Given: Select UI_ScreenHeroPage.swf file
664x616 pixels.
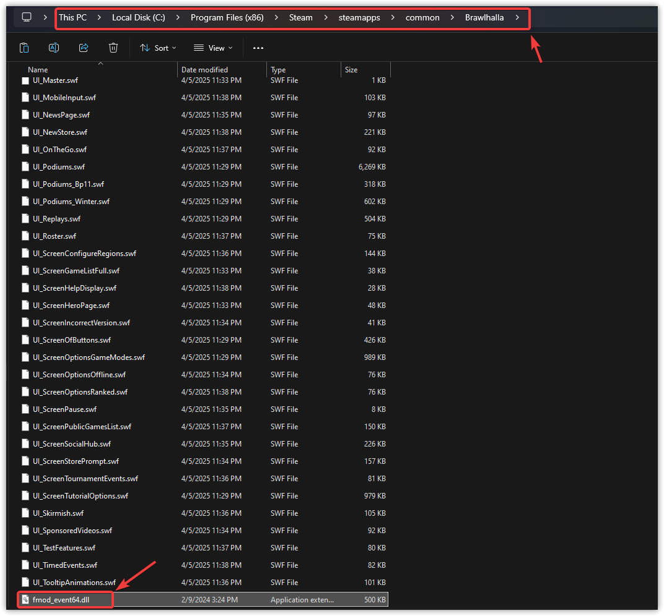Looking at the screenshot, I should coord(71,306).
